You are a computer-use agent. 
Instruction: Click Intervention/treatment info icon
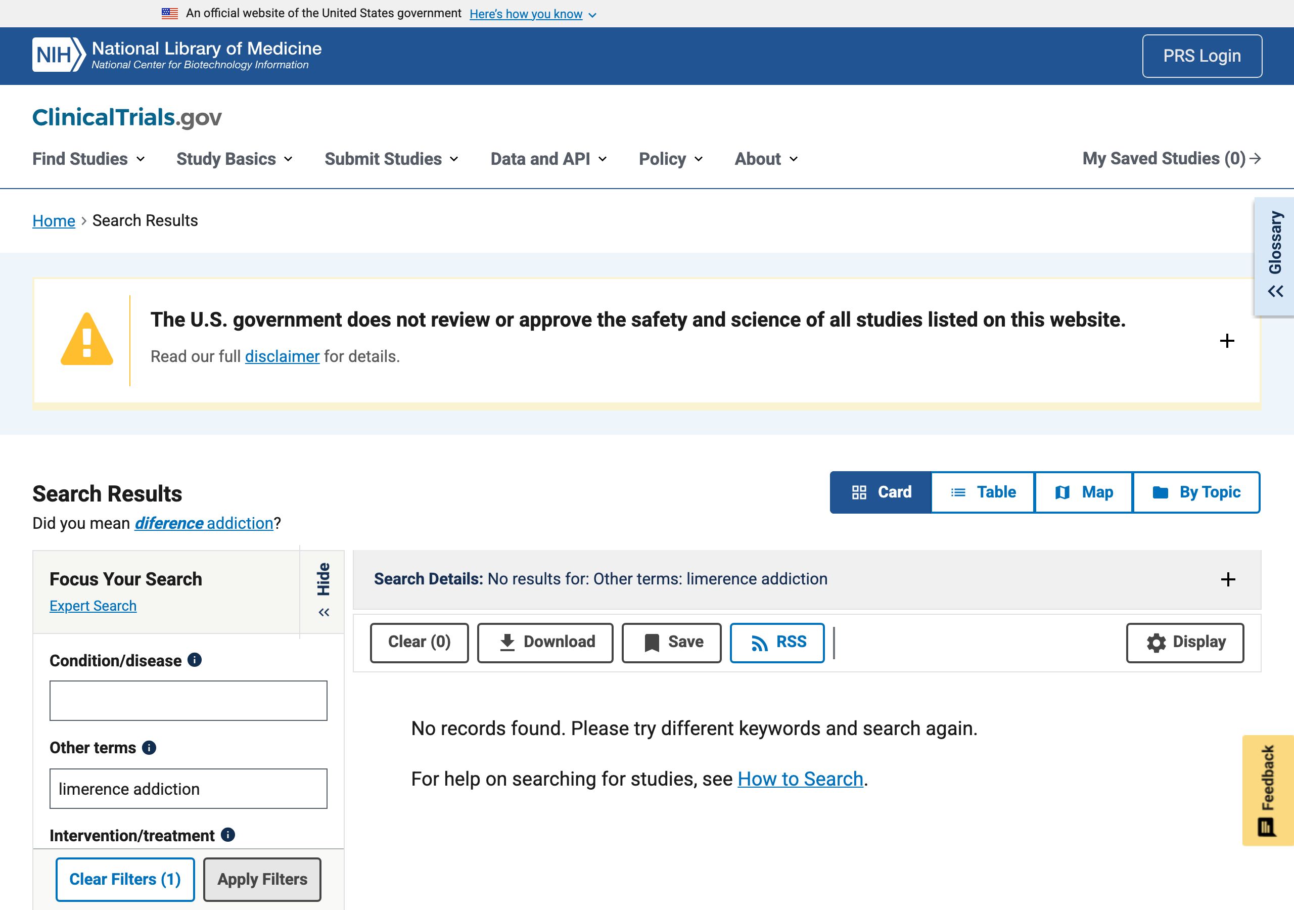click(227, 835)
